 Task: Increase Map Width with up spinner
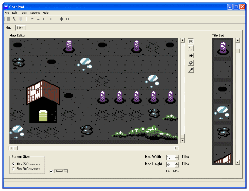177,156
